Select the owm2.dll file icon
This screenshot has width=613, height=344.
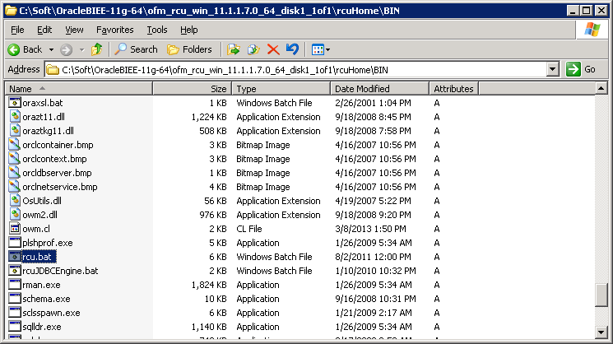pyautogui.click(x=15, y=215)
